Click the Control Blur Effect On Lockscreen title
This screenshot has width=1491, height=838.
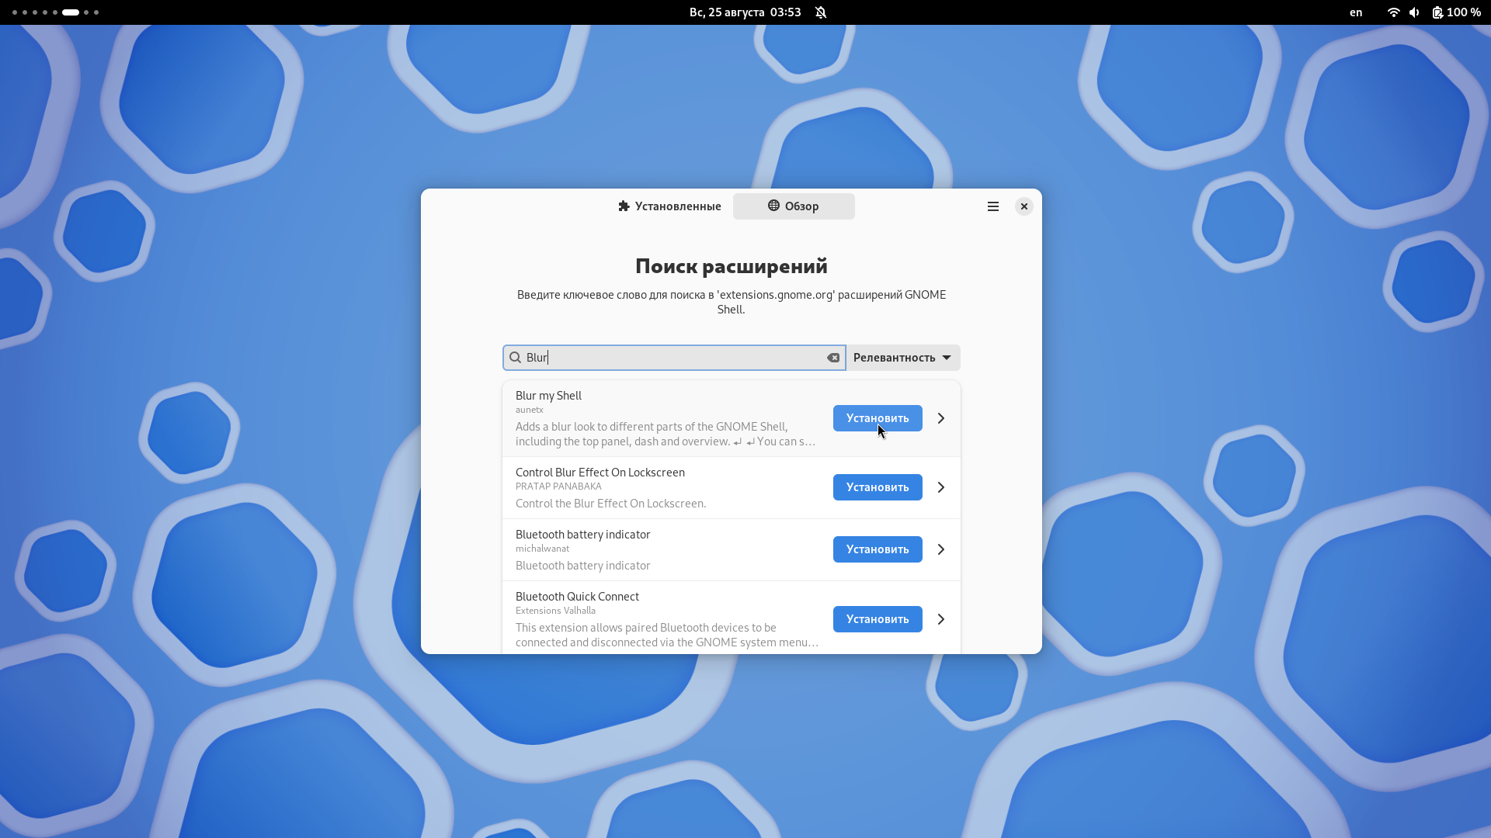[x=600, y=473]
